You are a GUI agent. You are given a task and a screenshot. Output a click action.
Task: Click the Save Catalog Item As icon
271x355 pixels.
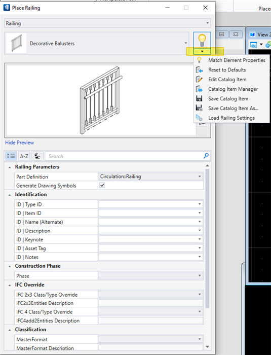pos(199,108)
